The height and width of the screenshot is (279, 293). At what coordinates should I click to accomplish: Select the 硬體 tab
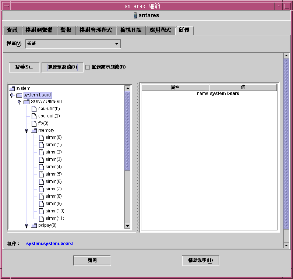(x=184, y=30)
